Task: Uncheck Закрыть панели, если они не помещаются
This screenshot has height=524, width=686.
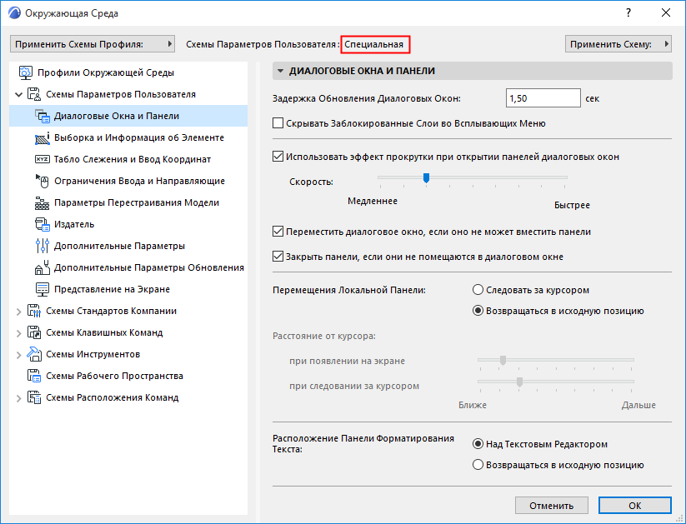Action: [x=278, y=257]
